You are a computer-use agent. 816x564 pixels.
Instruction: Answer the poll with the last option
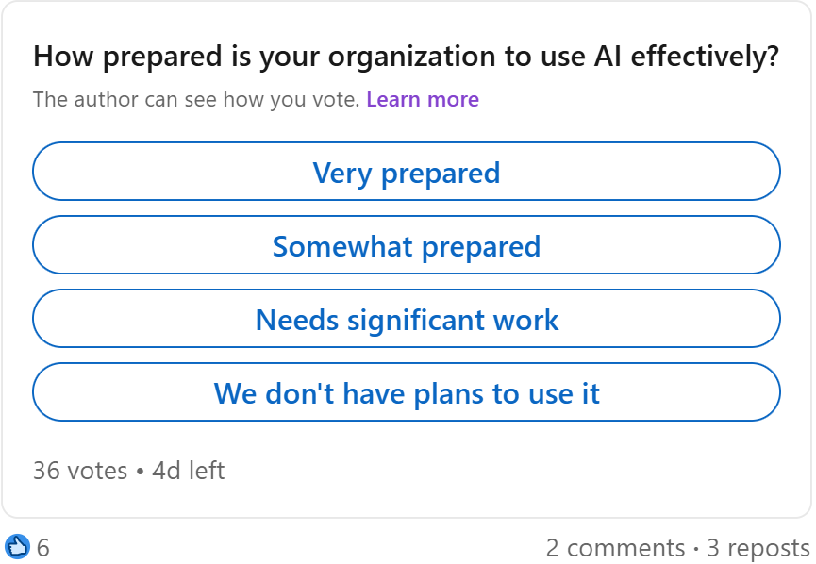point(407,393)
